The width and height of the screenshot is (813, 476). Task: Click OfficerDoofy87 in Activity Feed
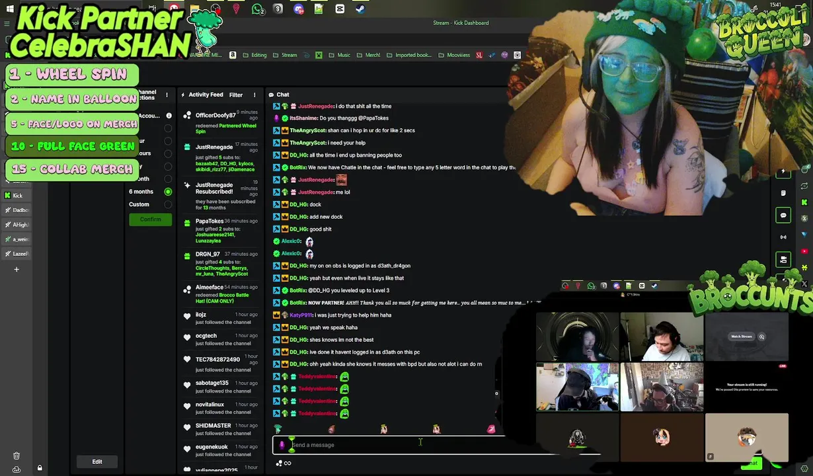(x=215, y=116)
